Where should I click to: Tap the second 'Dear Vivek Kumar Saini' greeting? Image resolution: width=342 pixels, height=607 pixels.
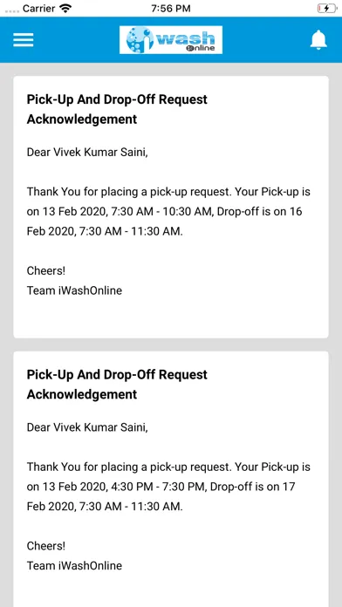coord(87,427)
